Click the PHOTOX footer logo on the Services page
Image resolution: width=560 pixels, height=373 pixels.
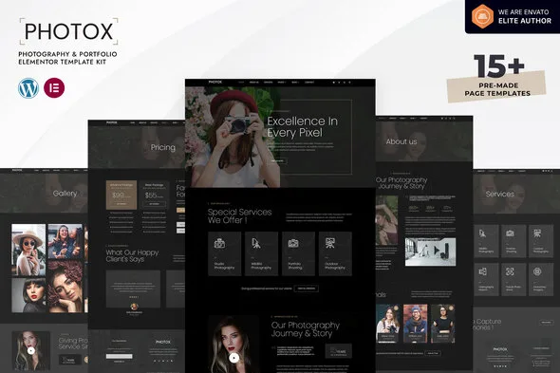pos(500,349)
